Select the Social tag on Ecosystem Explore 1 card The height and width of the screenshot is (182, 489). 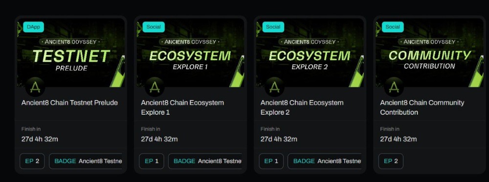154,27
